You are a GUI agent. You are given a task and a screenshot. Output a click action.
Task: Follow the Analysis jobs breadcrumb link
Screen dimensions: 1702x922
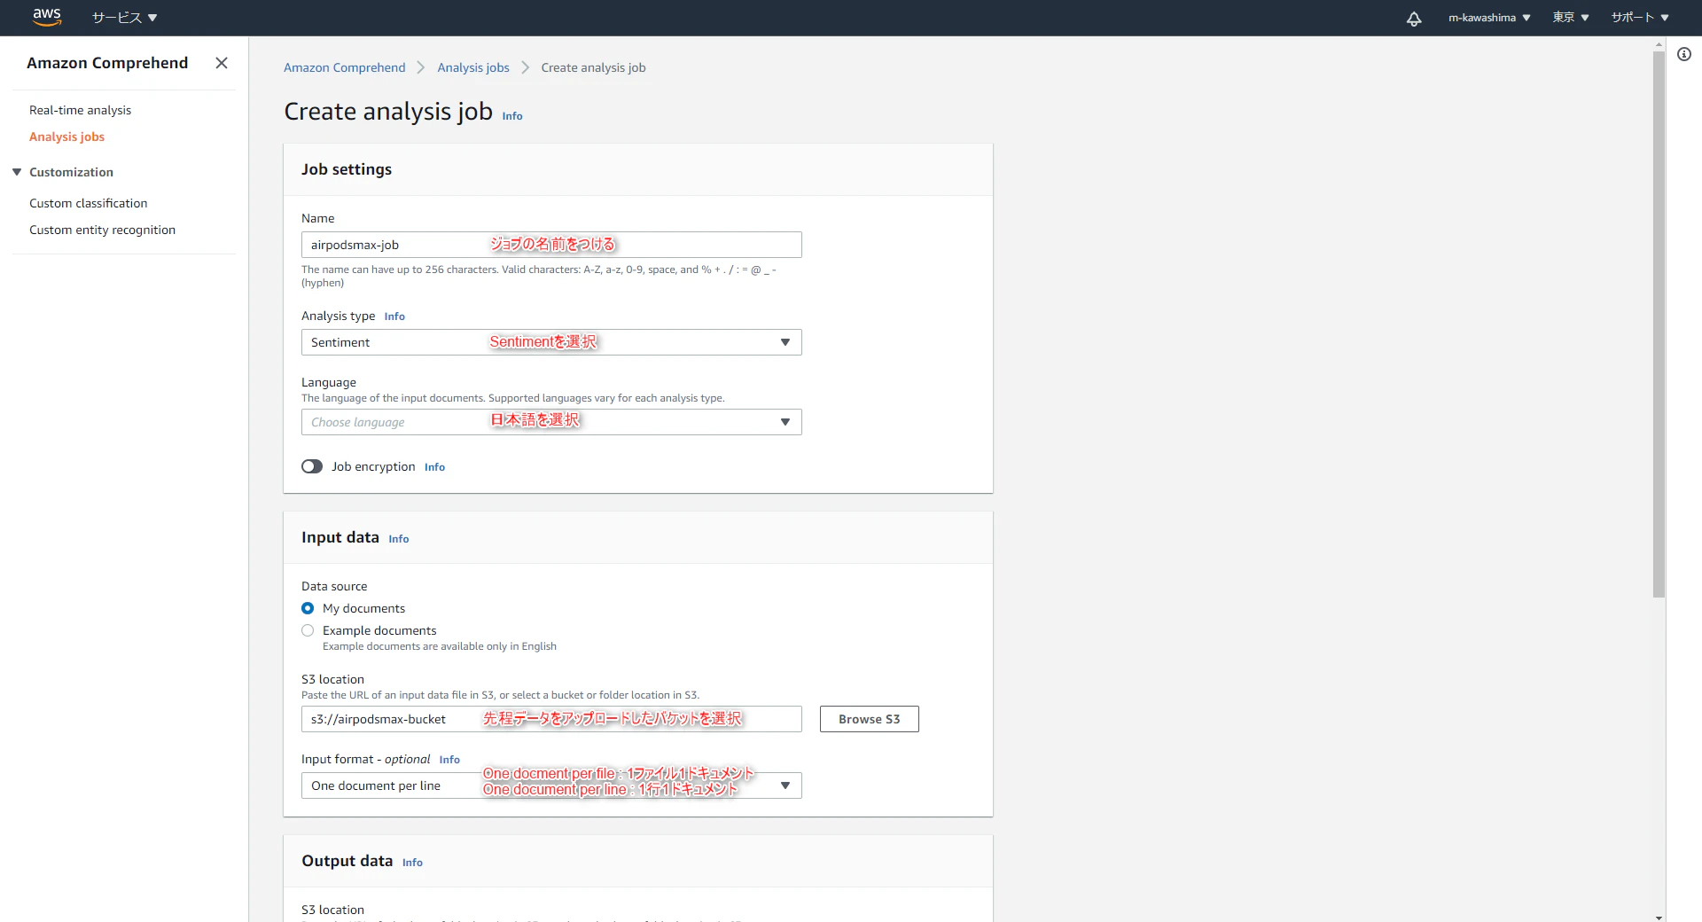click(x=473, y=67)
